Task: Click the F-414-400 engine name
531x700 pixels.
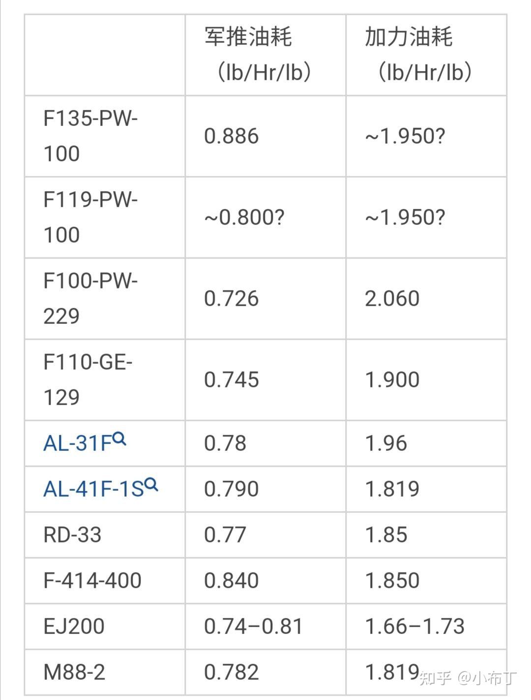Action: (92, 581)
